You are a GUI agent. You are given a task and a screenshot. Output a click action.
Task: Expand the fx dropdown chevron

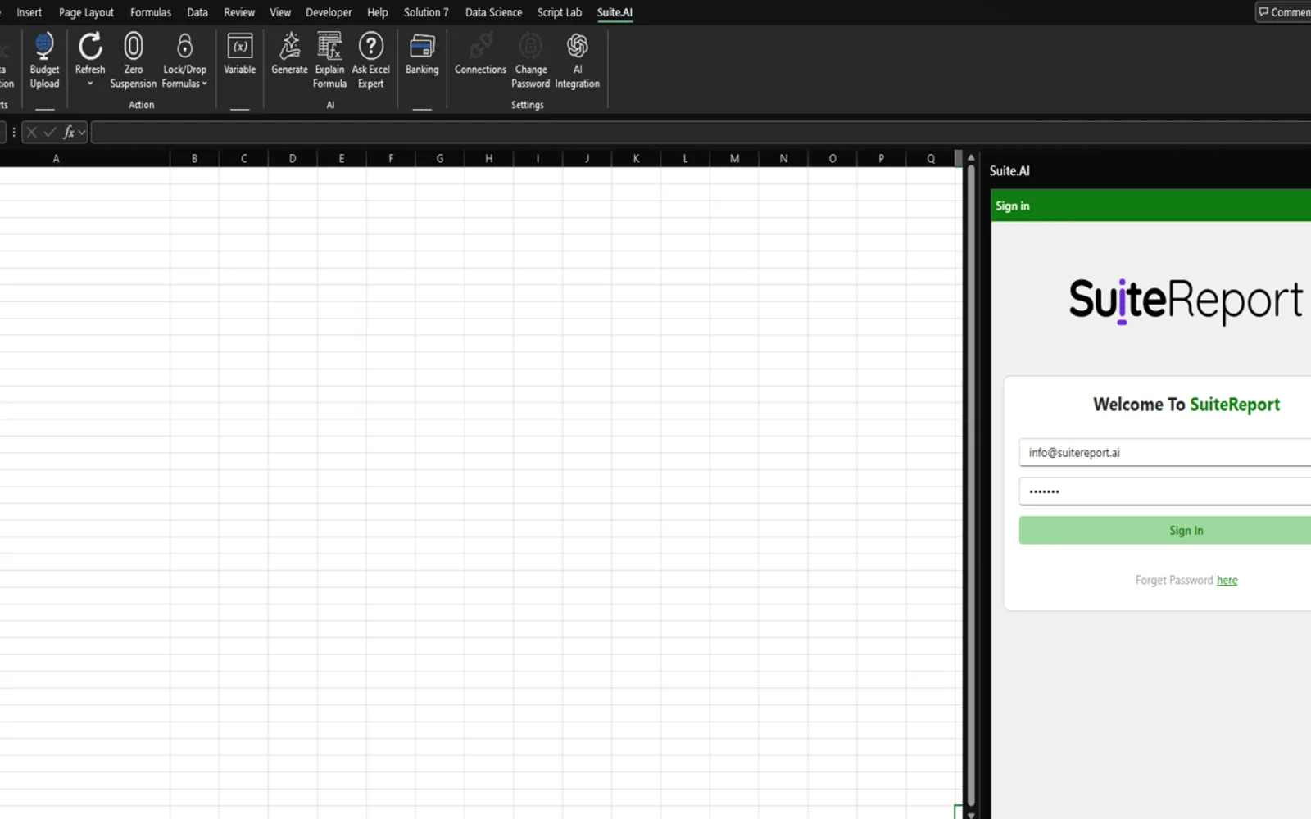[x=82, y=132]
